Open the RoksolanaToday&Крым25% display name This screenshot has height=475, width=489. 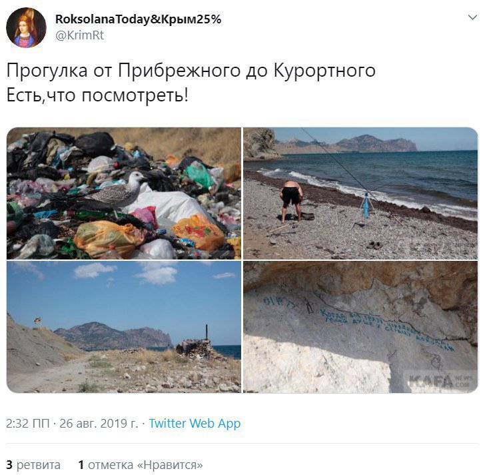pos(138,19)
